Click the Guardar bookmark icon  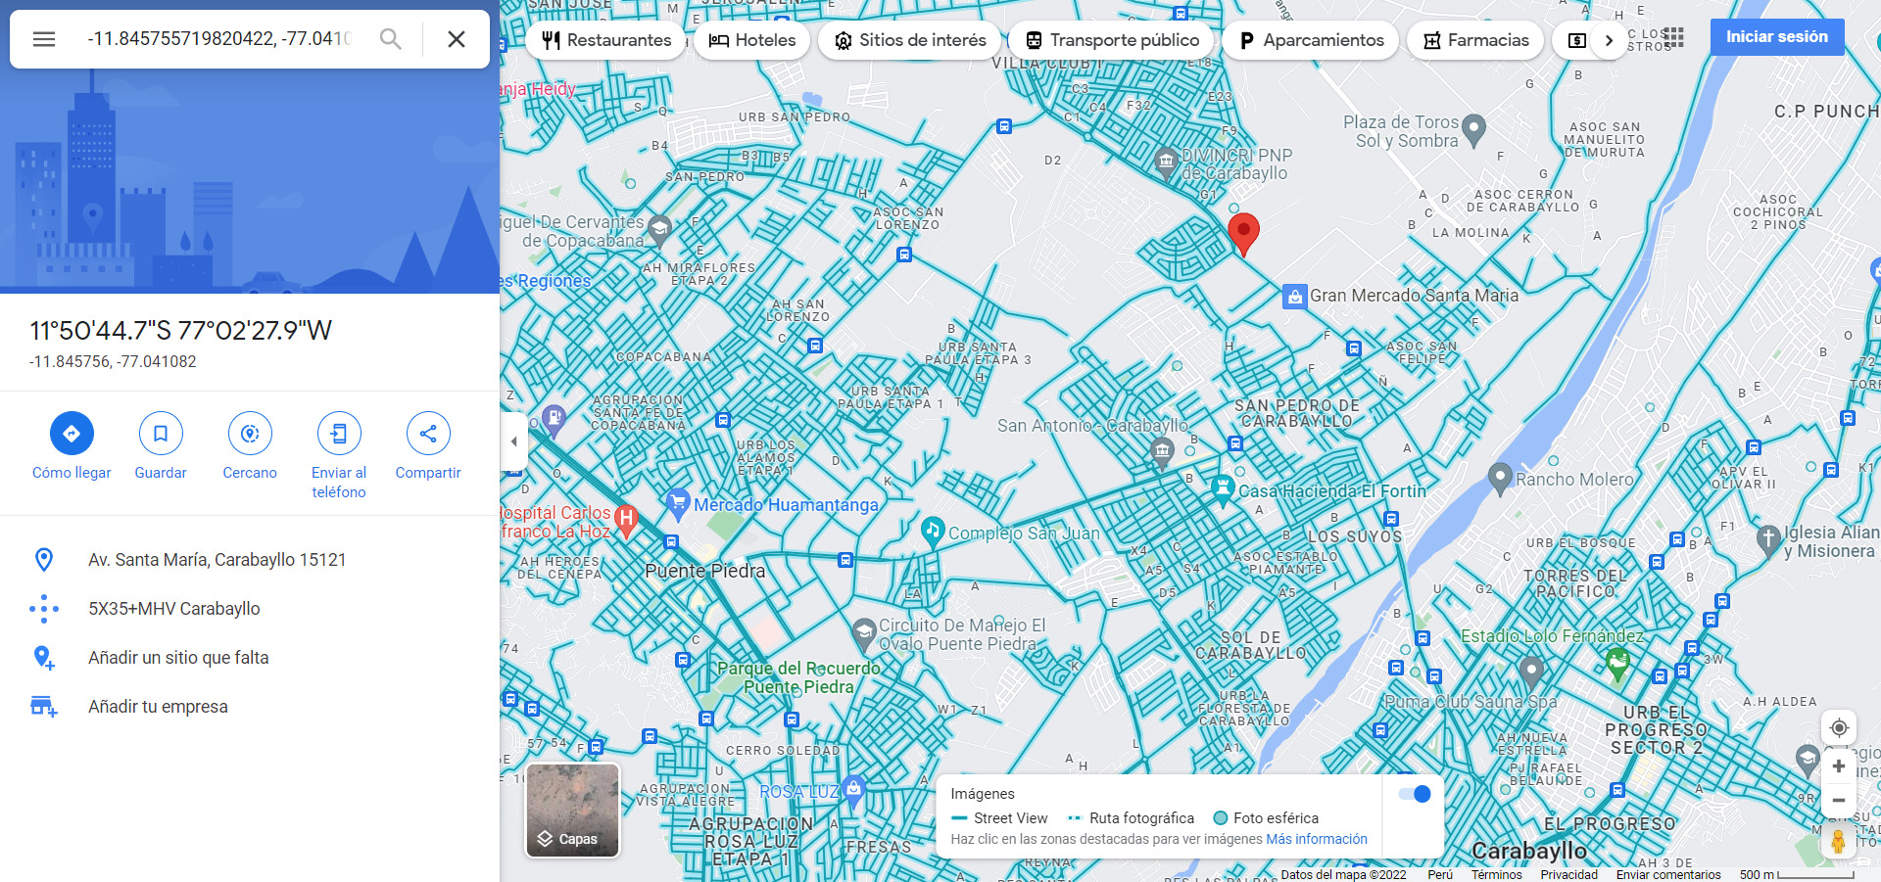point(161,433)
